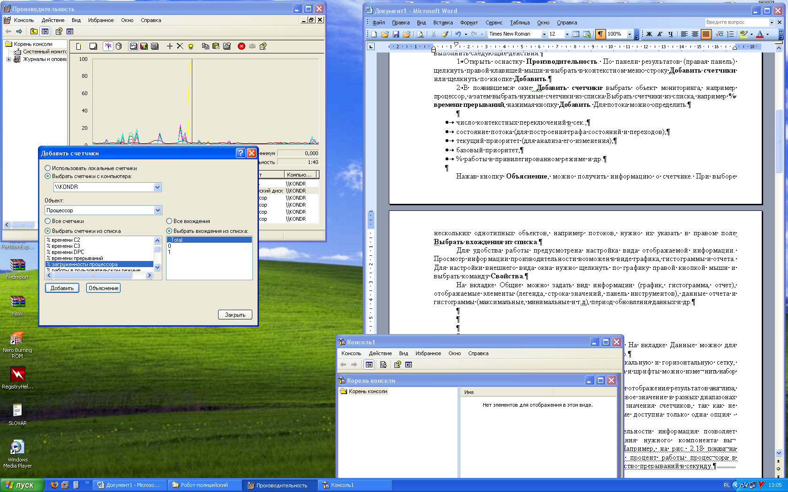Open highlight color dropdown arrow in Word
Viewport: 788px width, 492px height.
[751, 34]
